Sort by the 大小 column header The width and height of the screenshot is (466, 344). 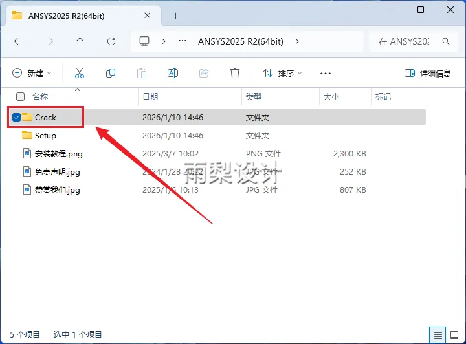[x=331, y=96]
